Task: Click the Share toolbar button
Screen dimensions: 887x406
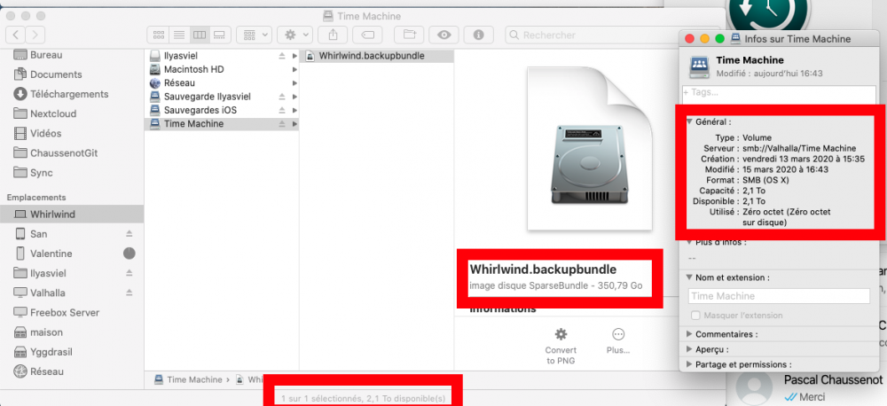Action: [333, 35]
